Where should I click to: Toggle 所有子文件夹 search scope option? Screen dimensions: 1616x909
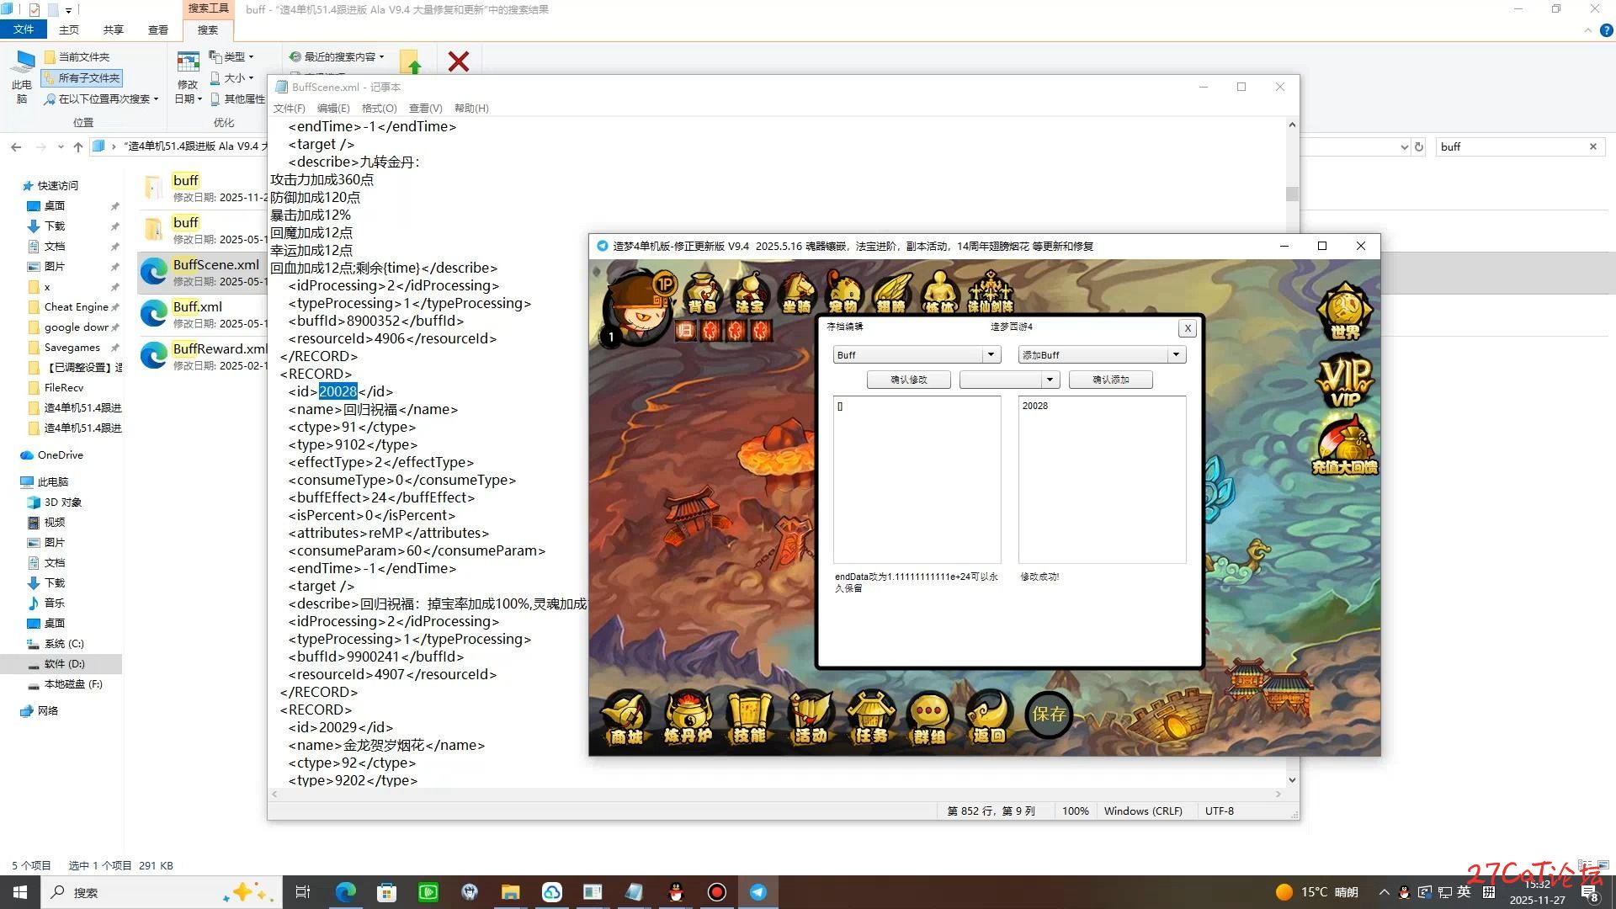pyautogui.click(x=82, y=77)
